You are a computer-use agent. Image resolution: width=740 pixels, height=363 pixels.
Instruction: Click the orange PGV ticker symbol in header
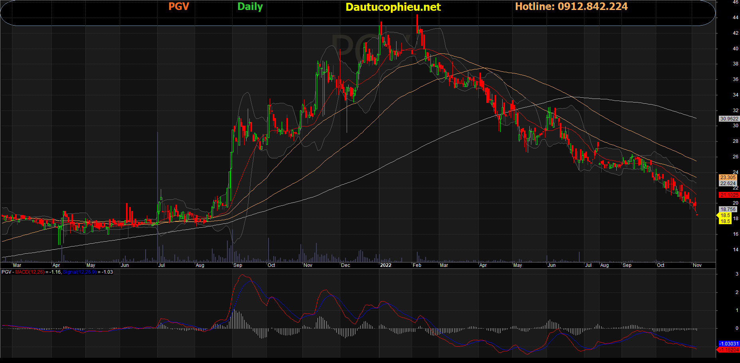click(x=178, y=7)
